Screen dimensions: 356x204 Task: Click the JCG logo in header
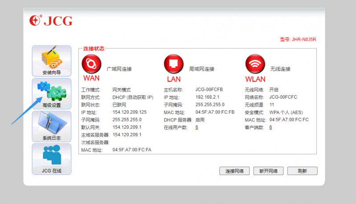(x=51, y=21)
